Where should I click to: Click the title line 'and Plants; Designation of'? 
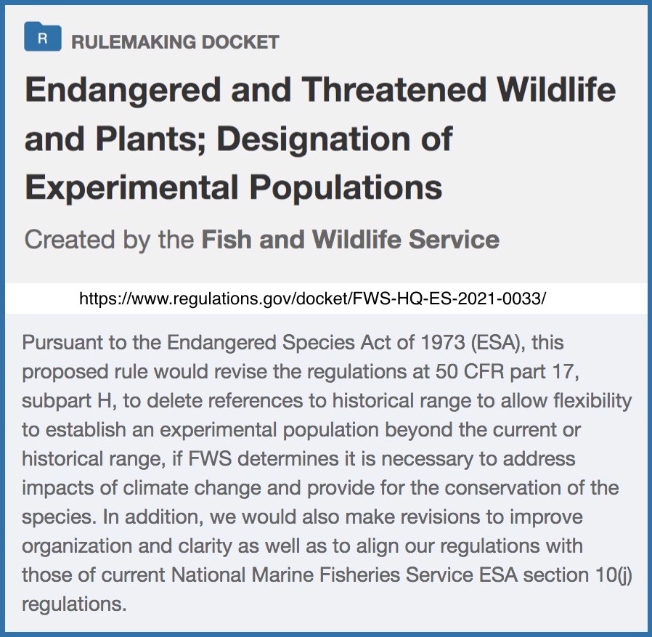coord(239,139)
